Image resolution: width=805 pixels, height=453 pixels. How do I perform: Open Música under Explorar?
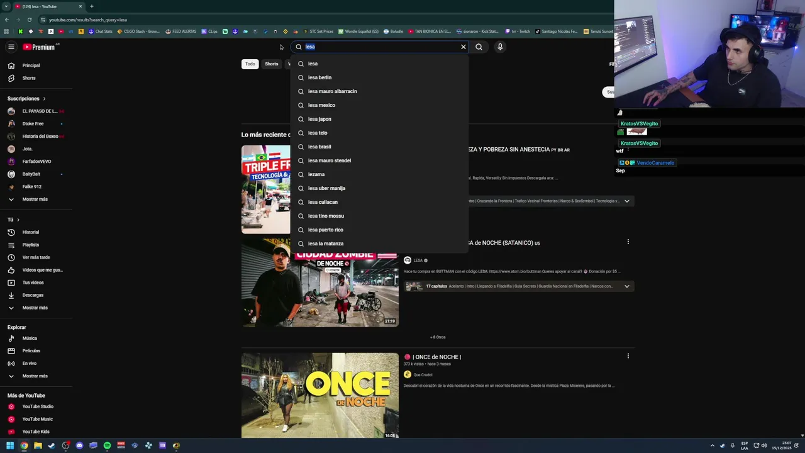(x=30, y=338)
